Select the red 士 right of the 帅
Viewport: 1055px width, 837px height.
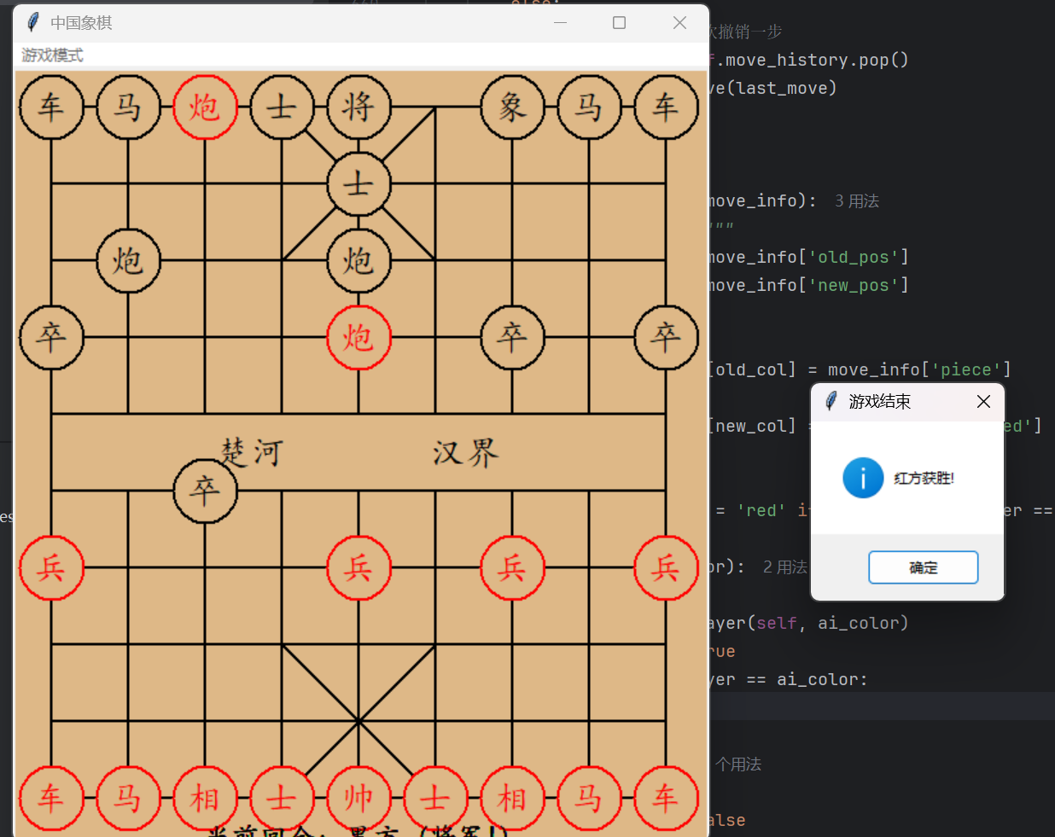pyautogui.click(x=435, y=799)
